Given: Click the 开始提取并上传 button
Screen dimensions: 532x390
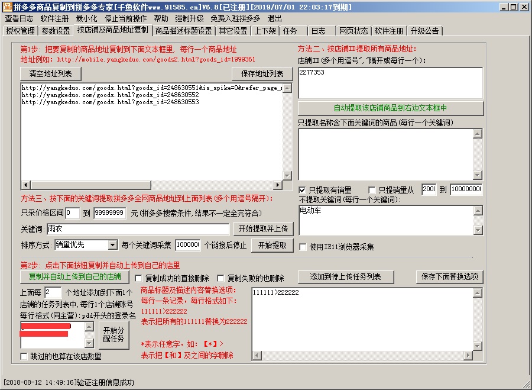Looking at the screenshot, I should coord(263,228).
